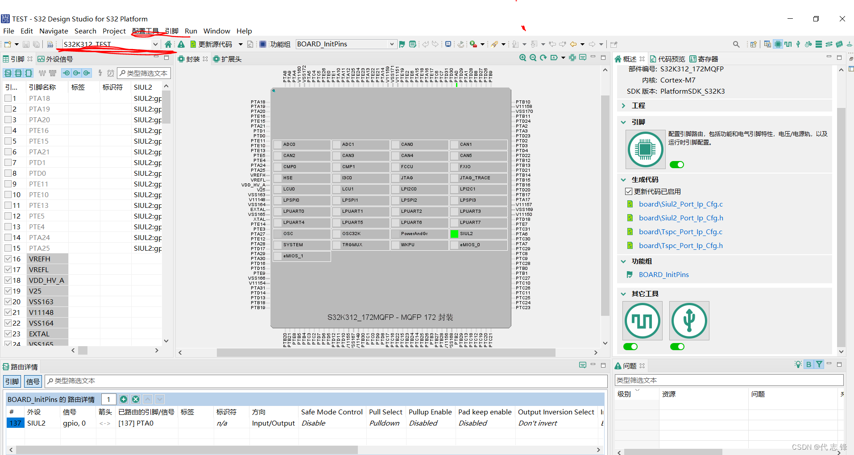
Task: Check the checkbox for pin 5 PTE15
Action: tap(8, 141)
